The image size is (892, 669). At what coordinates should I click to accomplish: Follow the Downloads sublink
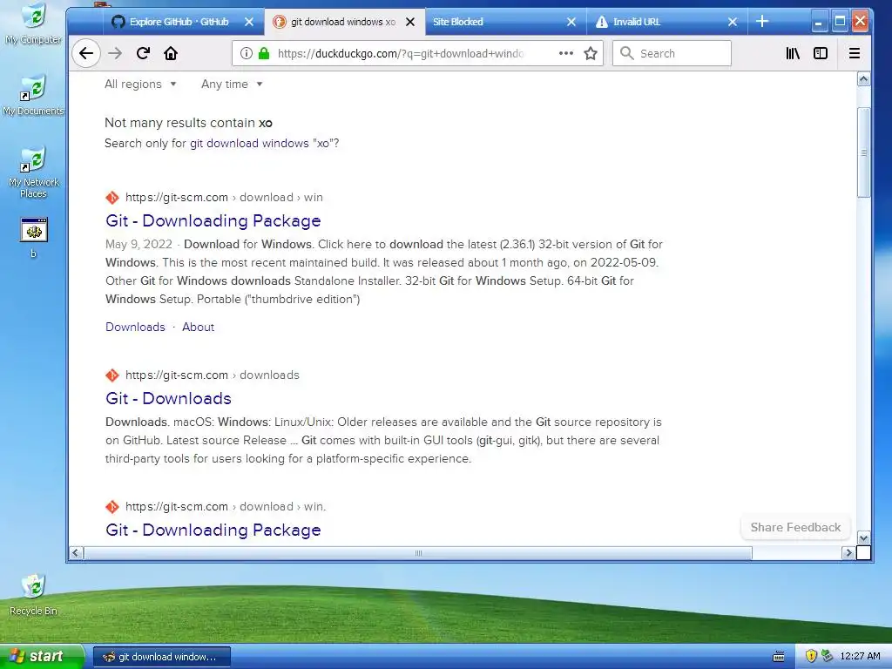click(135, 328)
